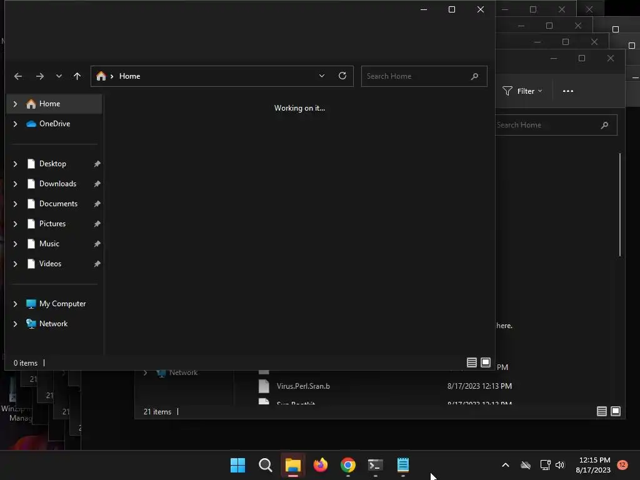Viewport: 640px width, 480px height.
Task: Expand the Network node in front window
Action: click(15, 324)
